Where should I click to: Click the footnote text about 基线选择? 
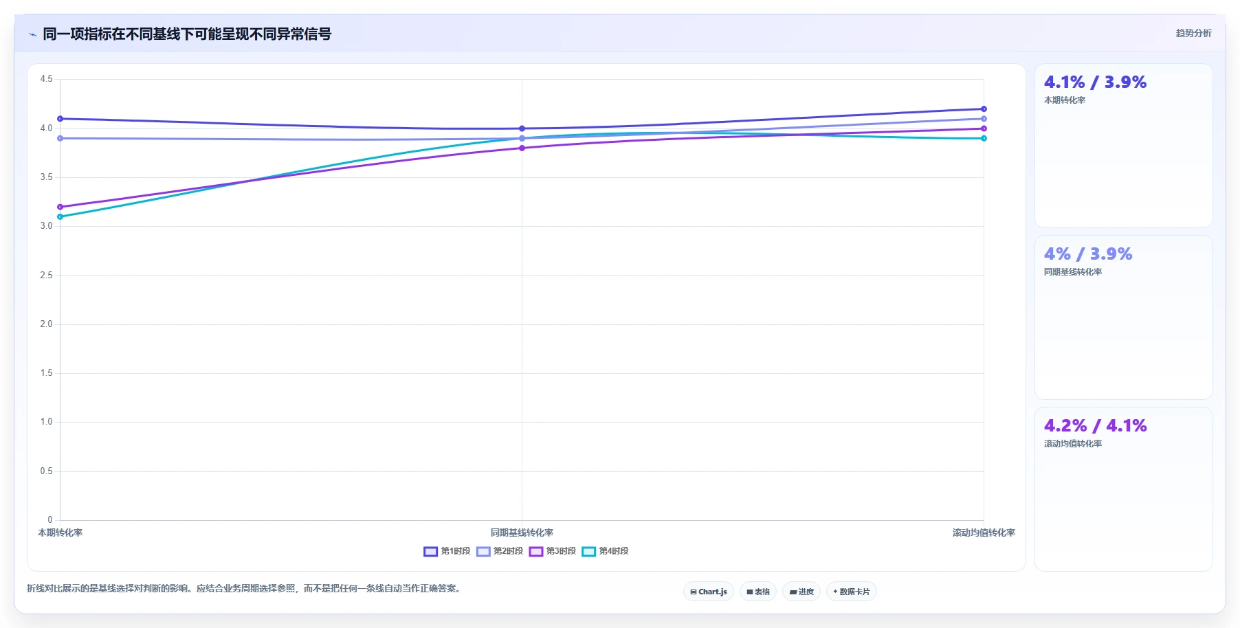click(x=245, y=588)
